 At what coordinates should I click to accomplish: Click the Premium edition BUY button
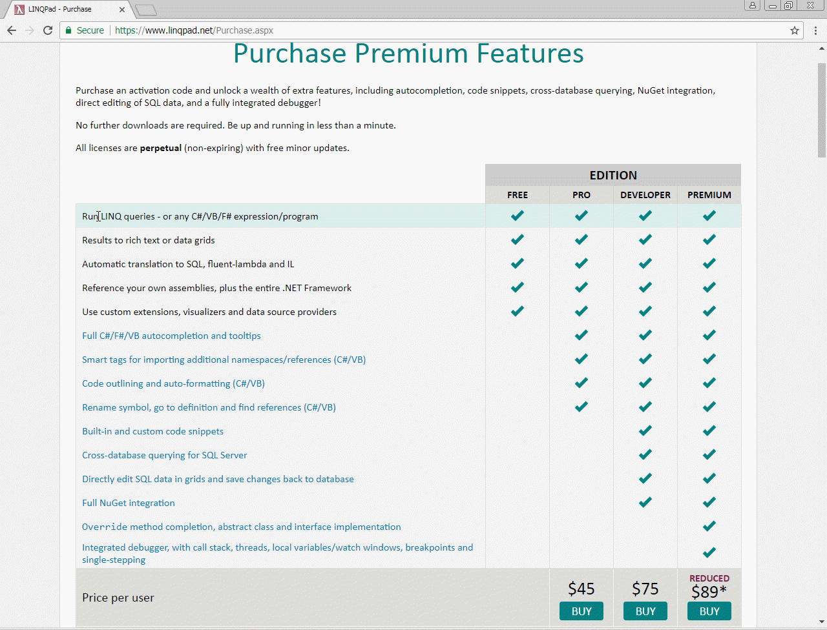pos(709,611)
